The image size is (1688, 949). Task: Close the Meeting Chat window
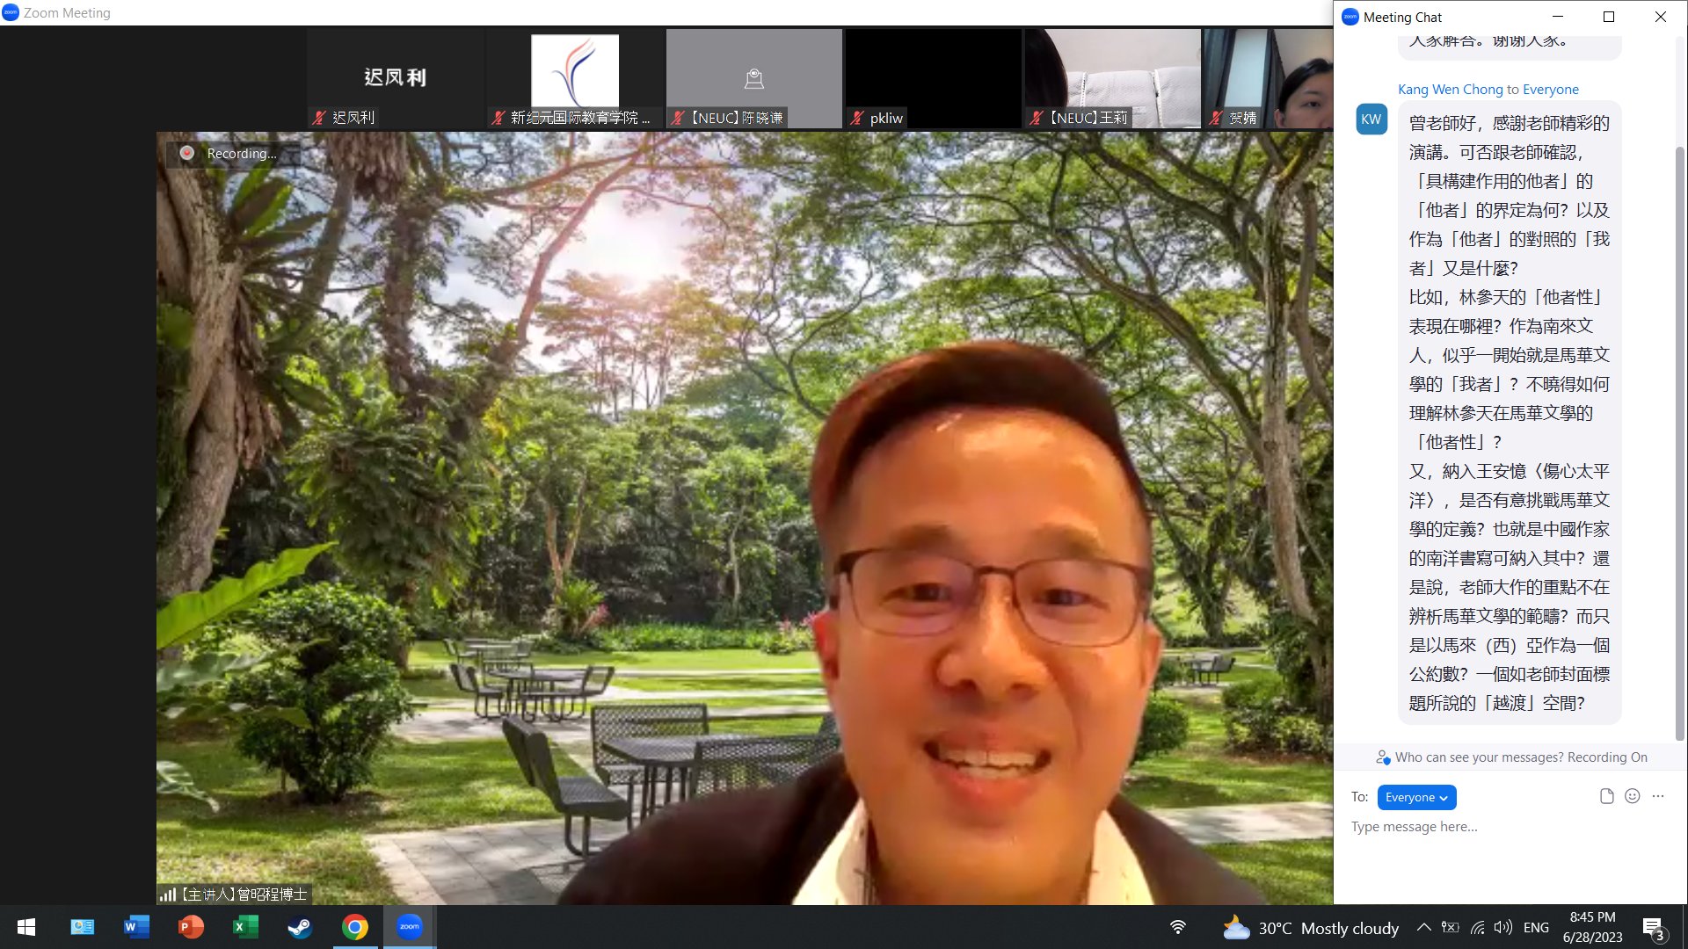click(x=1660, y=17)
